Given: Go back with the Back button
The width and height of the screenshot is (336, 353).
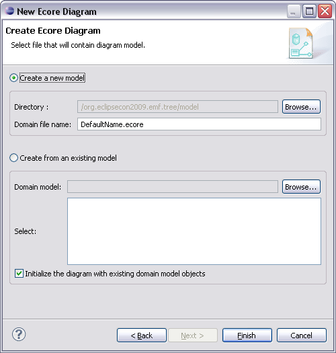Looking at the screenshot, I should [142, 336].
